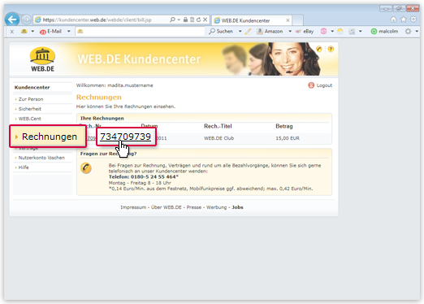
Task: Go back with the browser Back arrow
Action: pyautogui.click(x=12, y=20)
